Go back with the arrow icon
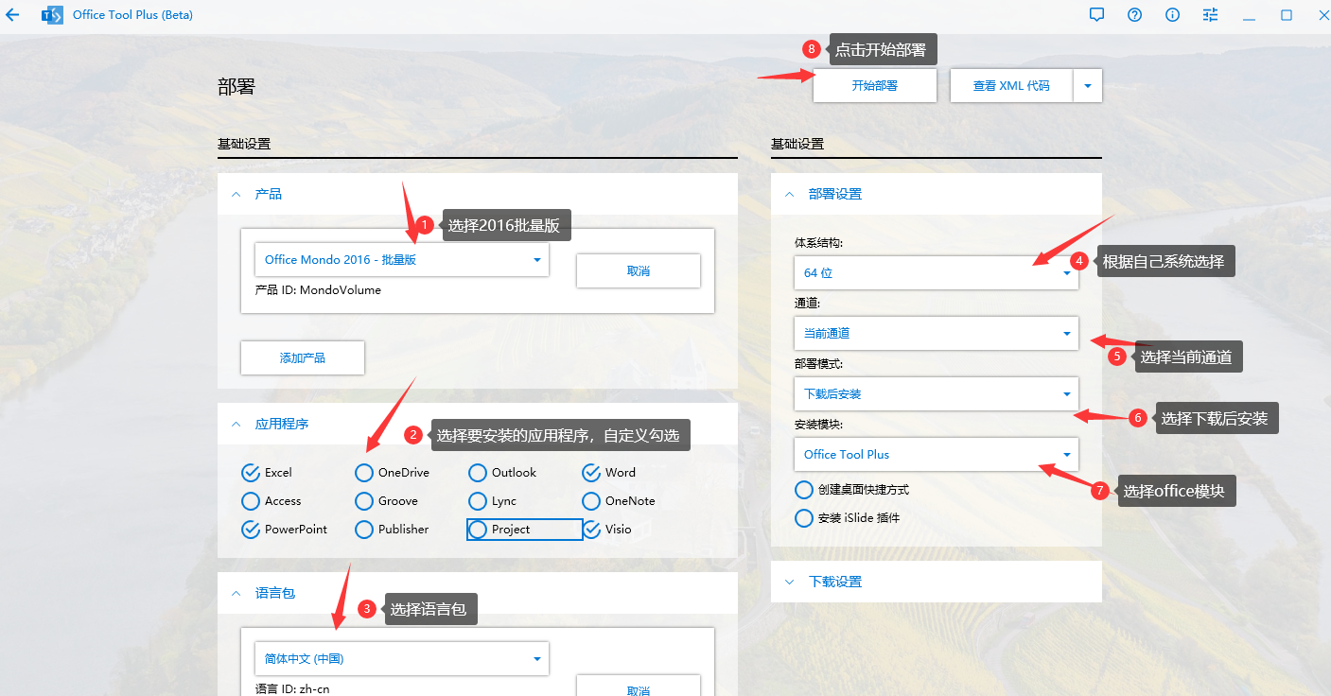This screenshot has height=696, width=1331. point(12,15)
